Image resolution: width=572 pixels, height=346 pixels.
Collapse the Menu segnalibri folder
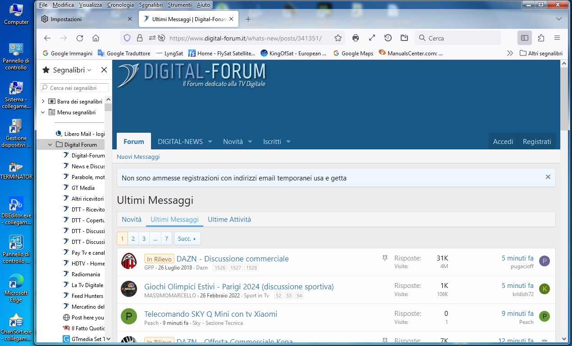pos(43,112)
